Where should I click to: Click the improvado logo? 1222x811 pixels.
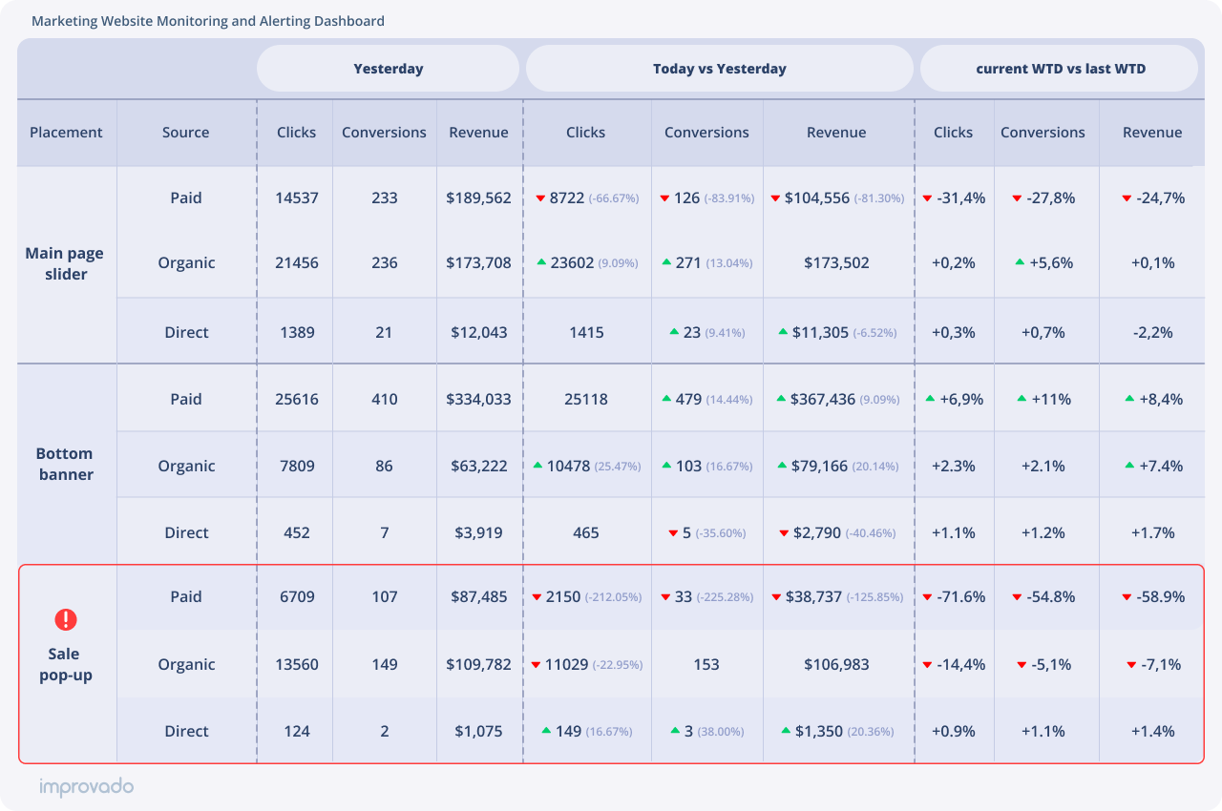[x=86, y=787]
